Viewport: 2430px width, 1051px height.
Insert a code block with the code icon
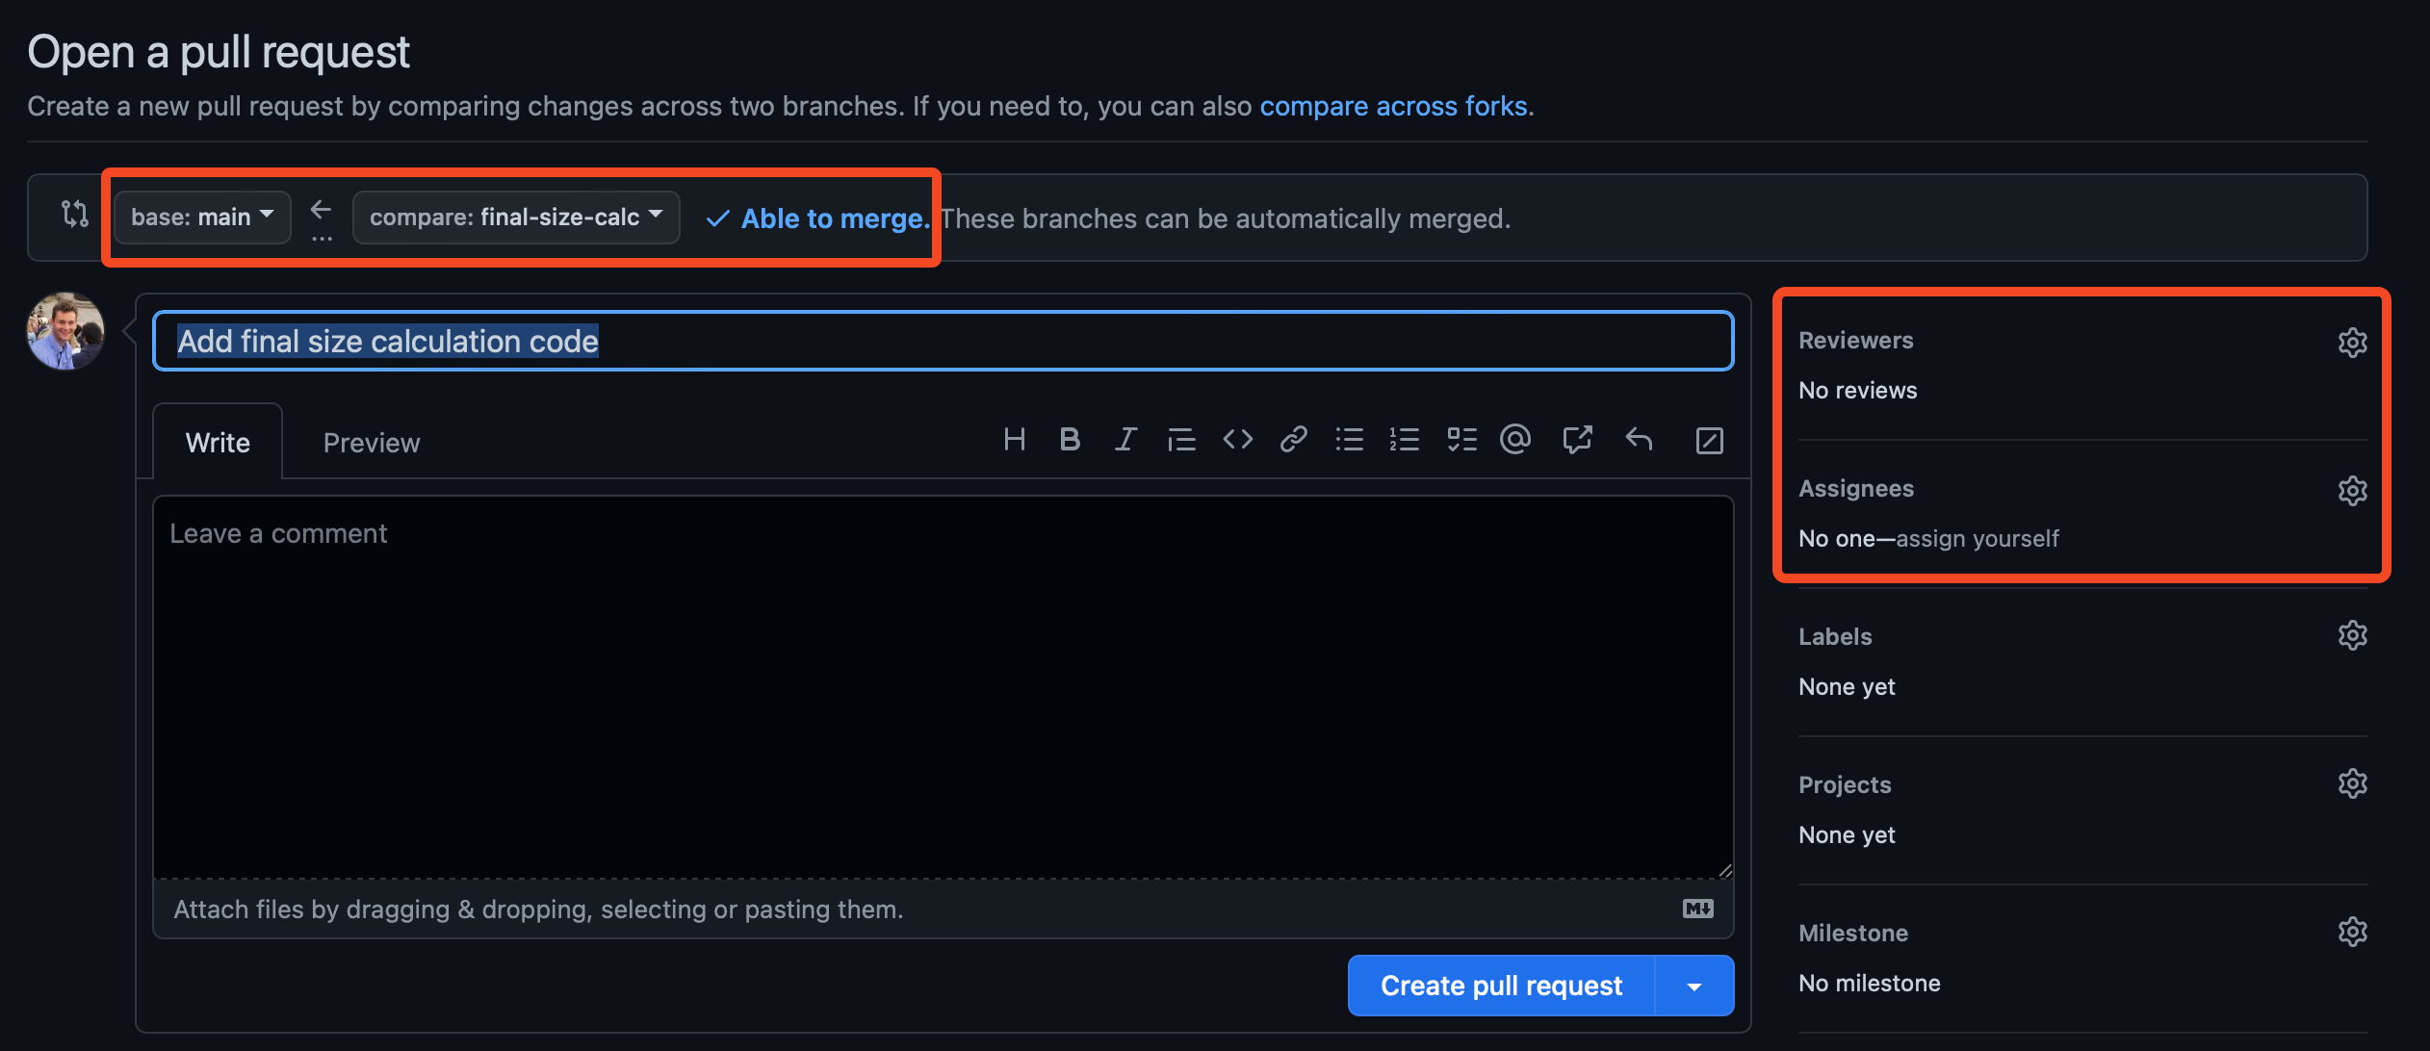tap(1237, 440)
